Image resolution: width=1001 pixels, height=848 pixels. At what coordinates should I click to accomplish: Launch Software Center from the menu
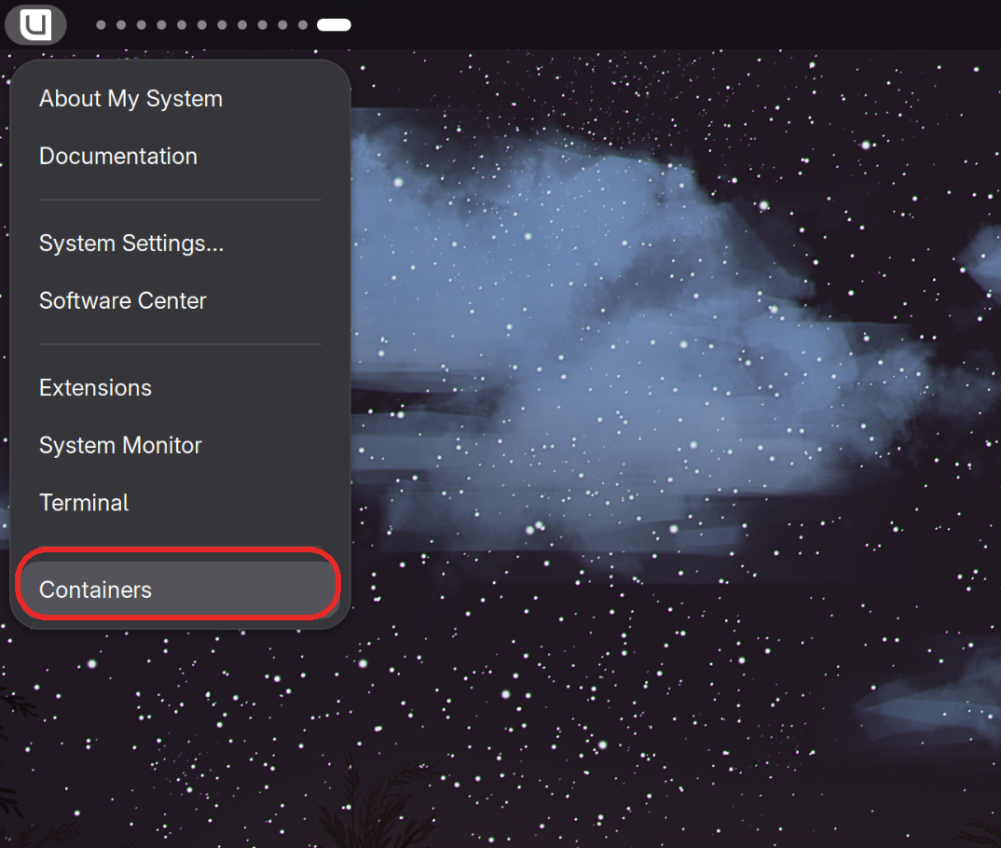pyautogui.click(x=180, y=301)
